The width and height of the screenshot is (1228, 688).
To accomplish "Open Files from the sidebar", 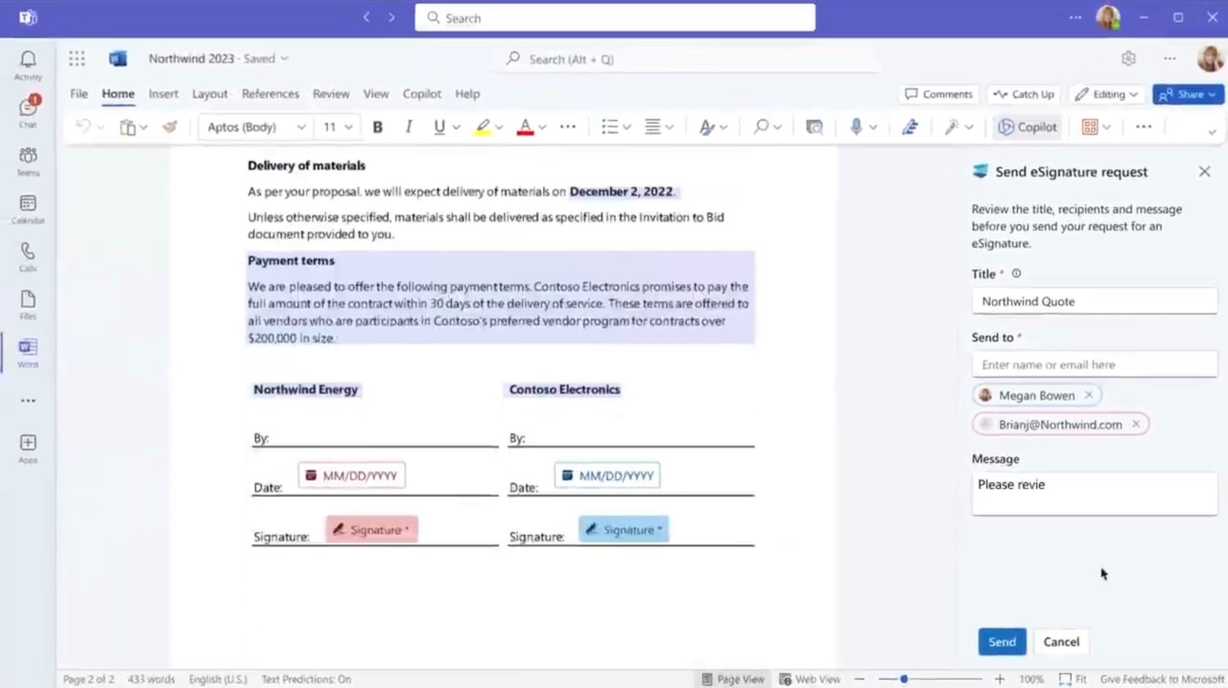I will click(x=28, y=305).
